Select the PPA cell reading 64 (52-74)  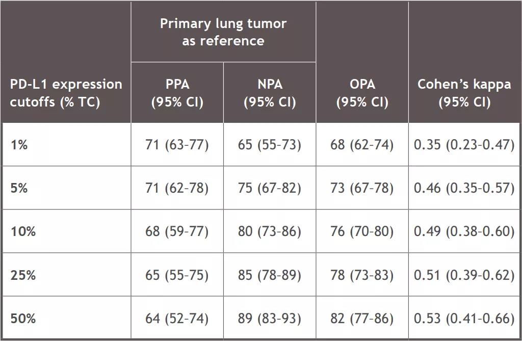[177, 319]
